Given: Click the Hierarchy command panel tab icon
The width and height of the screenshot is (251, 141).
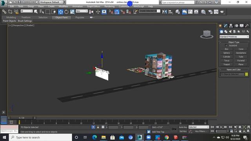Looking at the screenshot, I should click(x=231, y=25).
